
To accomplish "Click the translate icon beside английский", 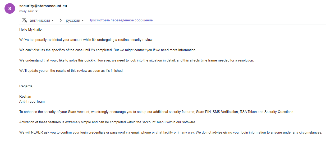I will point(25,20).
